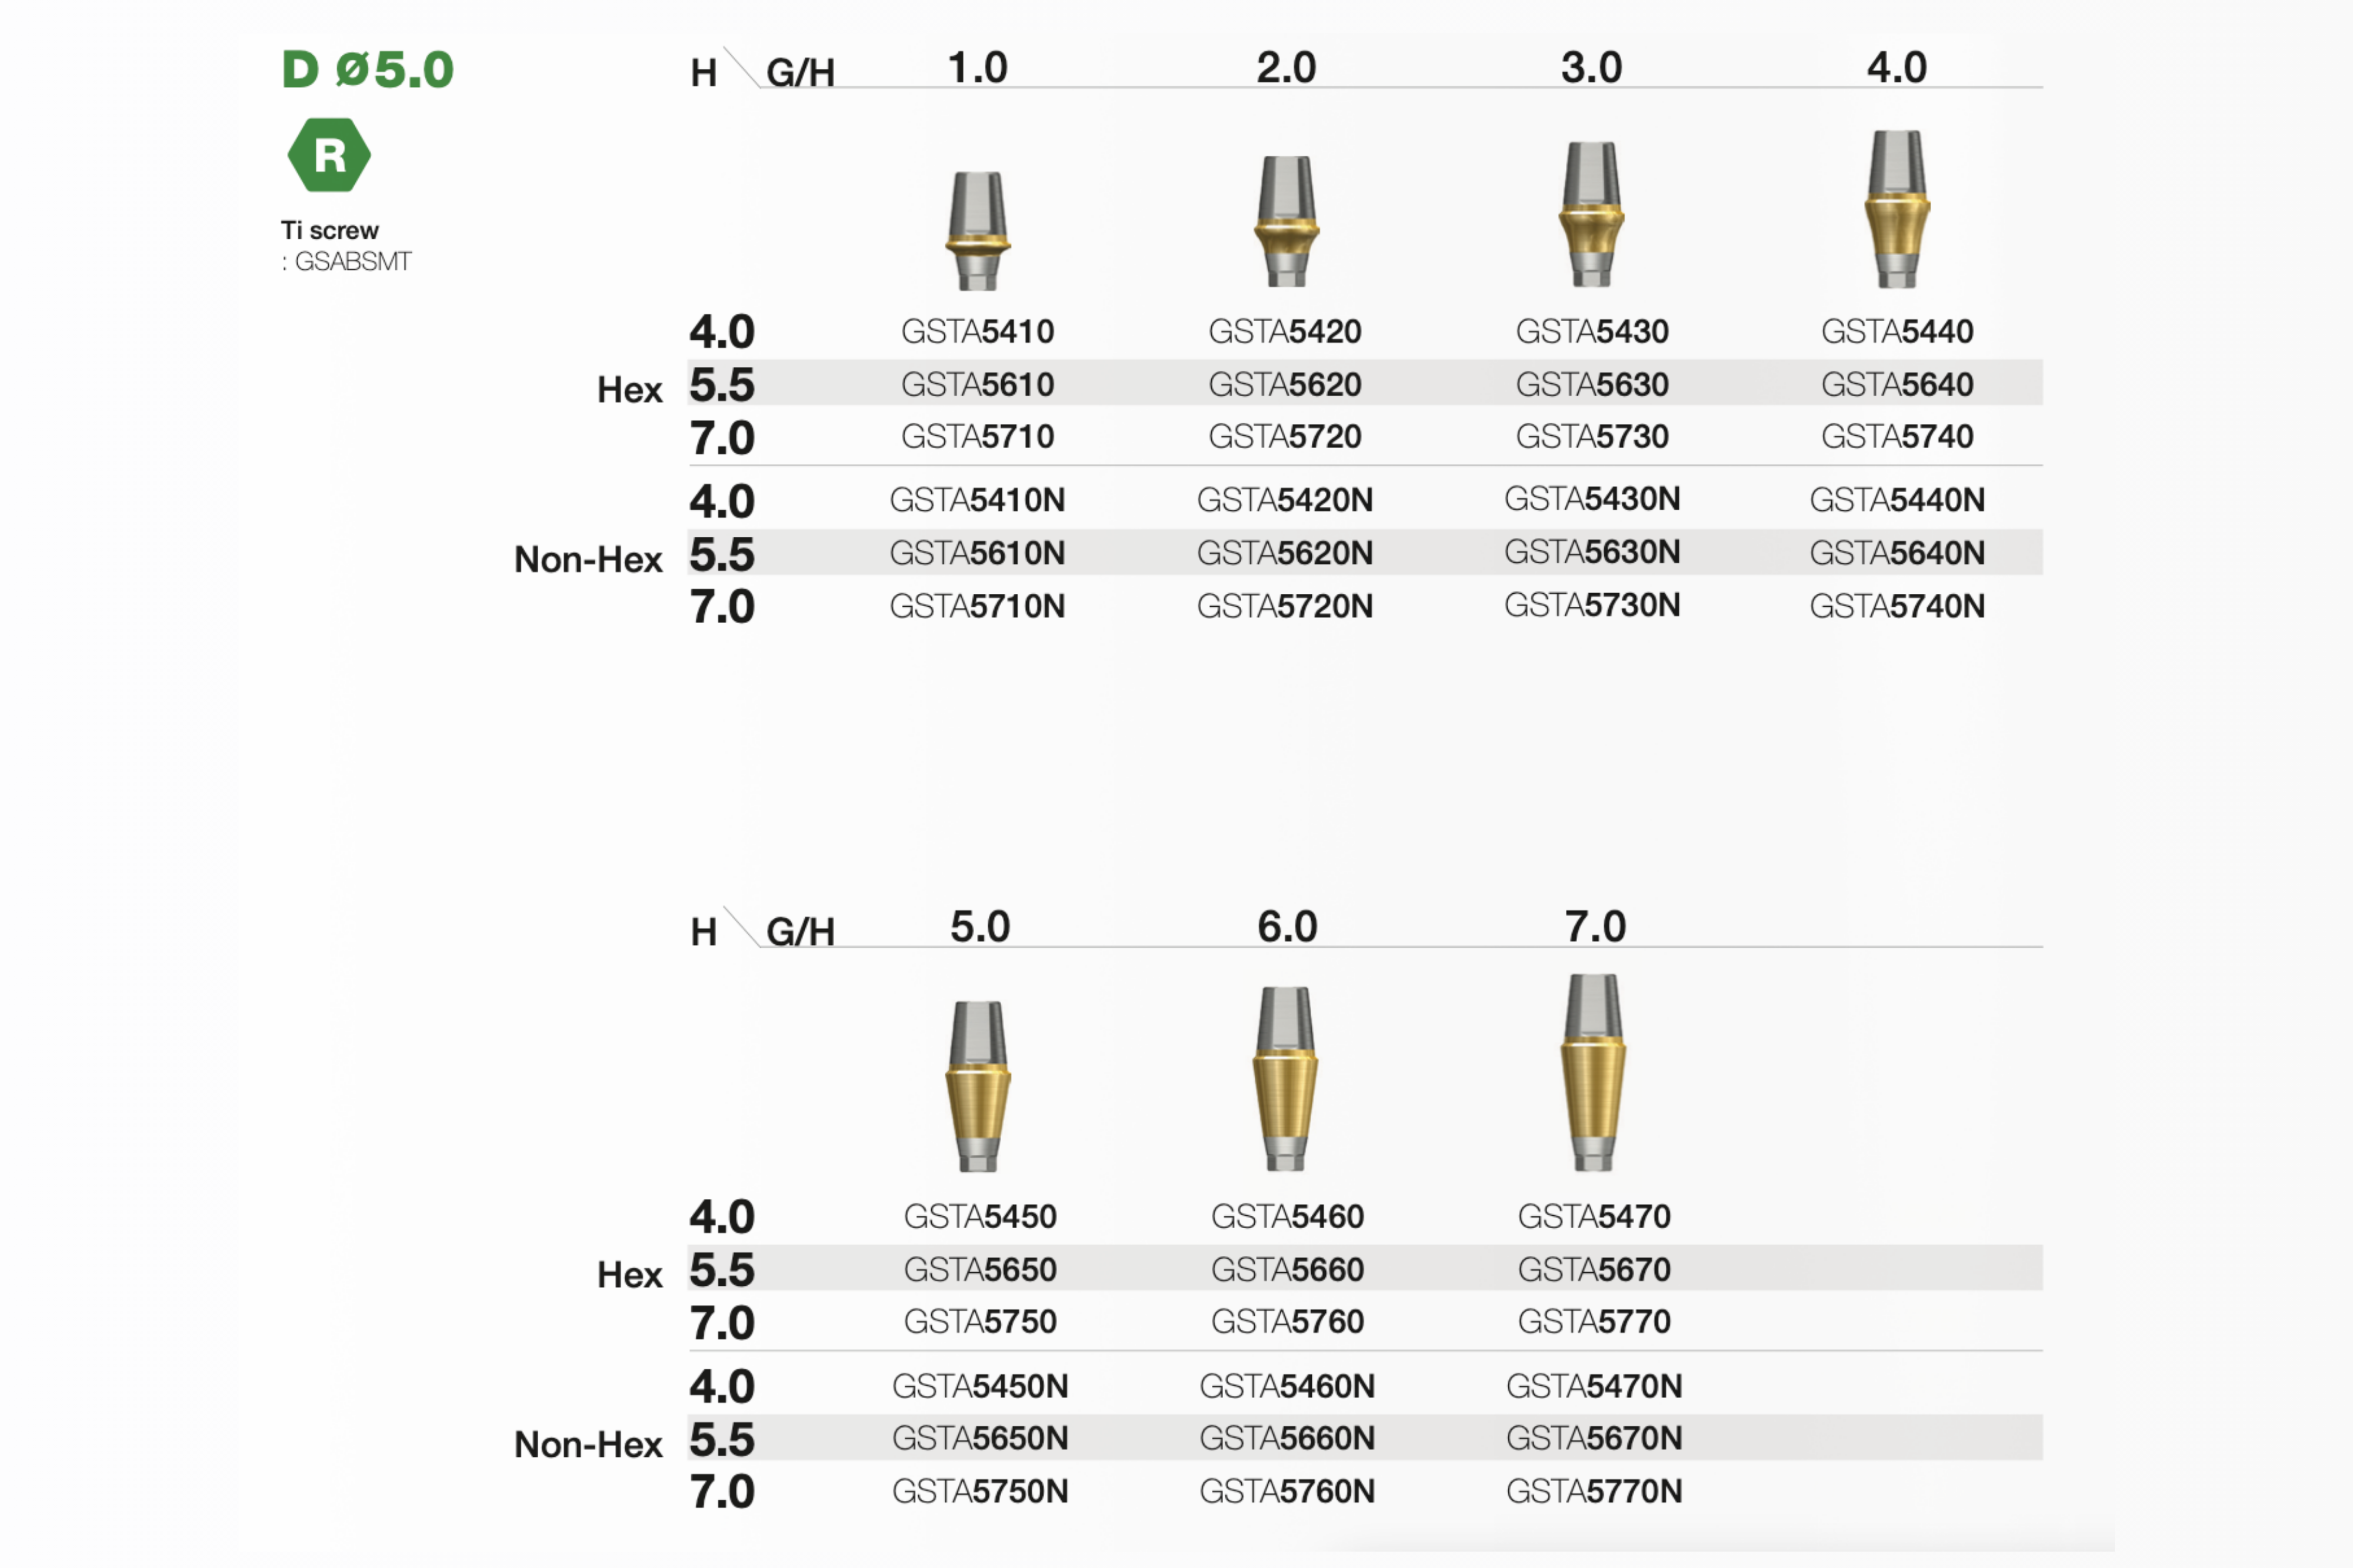Image resolution: width=2353 pixels, height=1568 pixels.
Task: Click the bottom table's Hex row label
Action: pyautogui.click(x=629, y=1275)
